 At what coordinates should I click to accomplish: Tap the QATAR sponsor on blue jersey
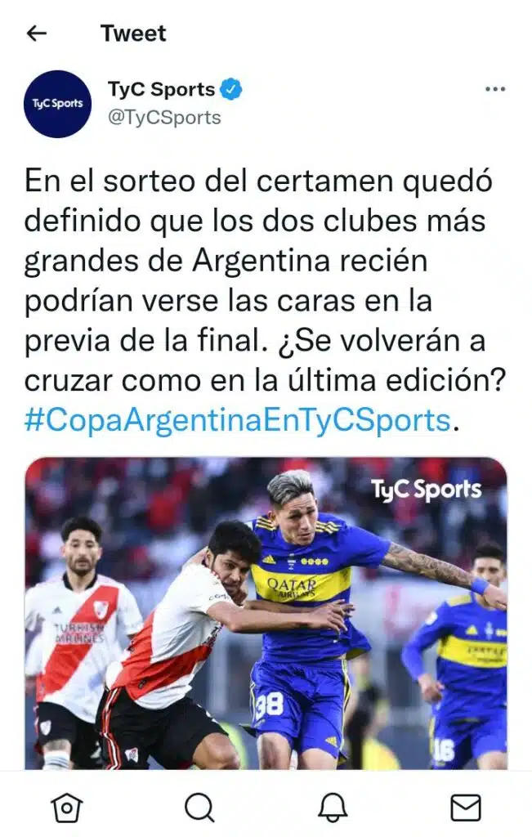[292, 588]
